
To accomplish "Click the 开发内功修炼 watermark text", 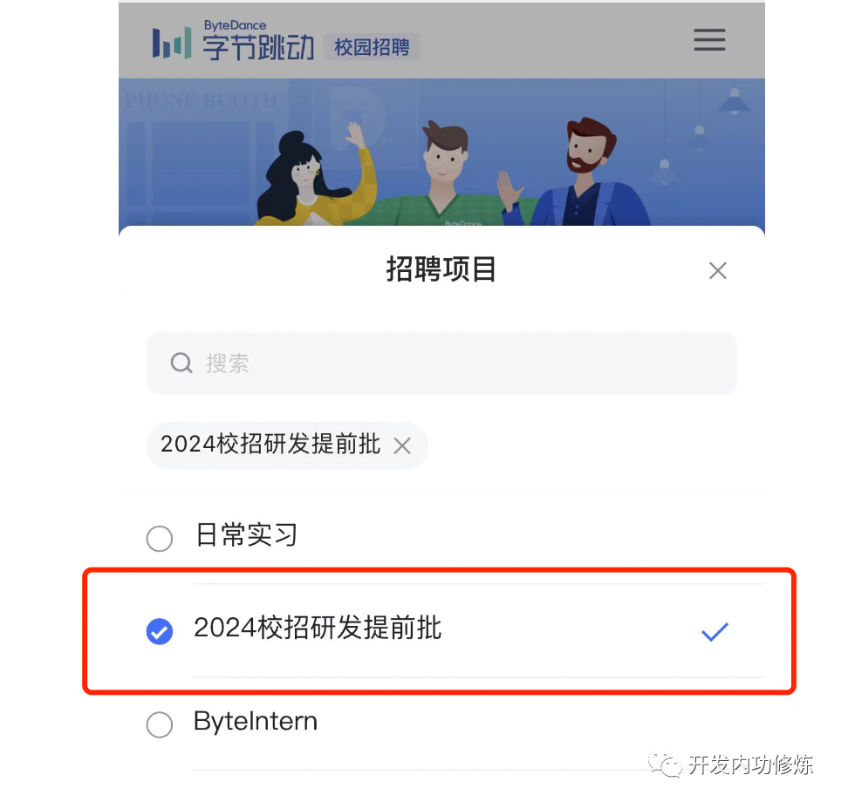I will [750, 765].
